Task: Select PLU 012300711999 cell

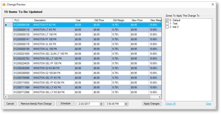Action: tap(23, 88)
